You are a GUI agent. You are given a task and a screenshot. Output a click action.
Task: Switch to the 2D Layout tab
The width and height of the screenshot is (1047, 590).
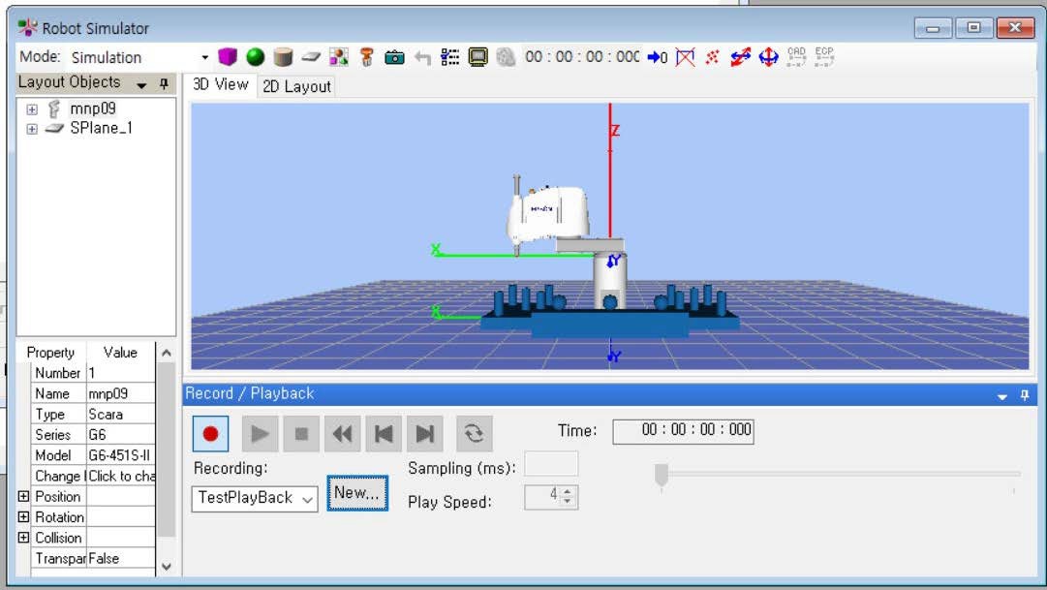[x=296, y=86]
